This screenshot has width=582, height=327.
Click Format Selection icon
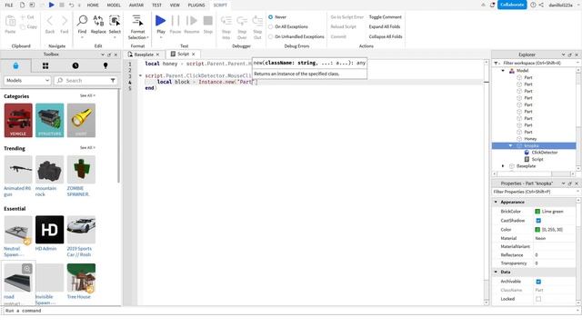(137, 21)
